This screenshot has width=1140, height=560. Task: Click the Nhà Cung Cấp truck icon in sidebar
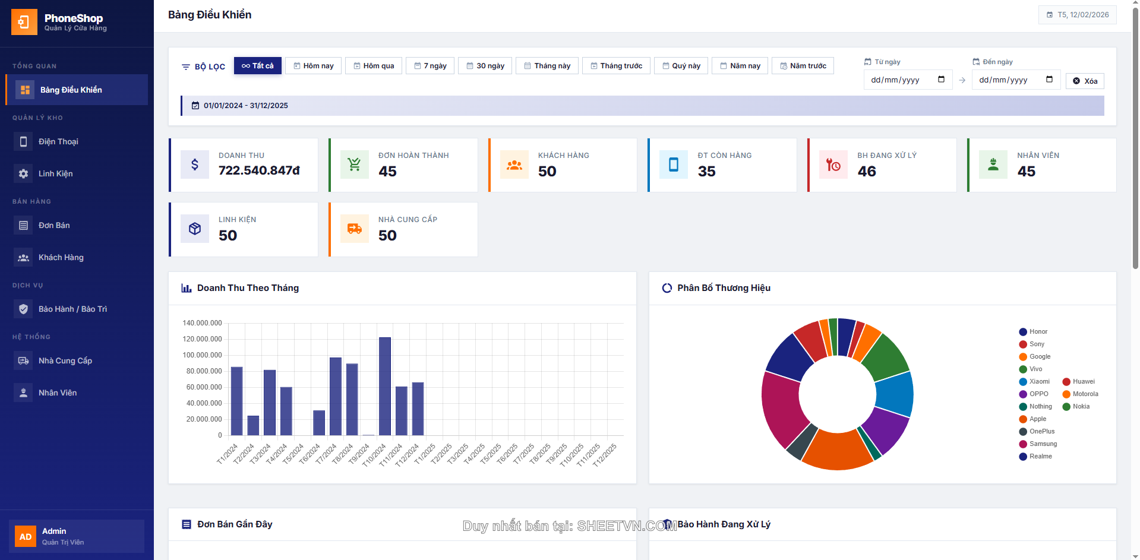tap(23, 360)
